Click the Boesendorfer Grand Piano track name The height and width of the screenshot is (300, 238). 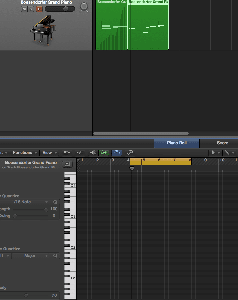point(46,2)
